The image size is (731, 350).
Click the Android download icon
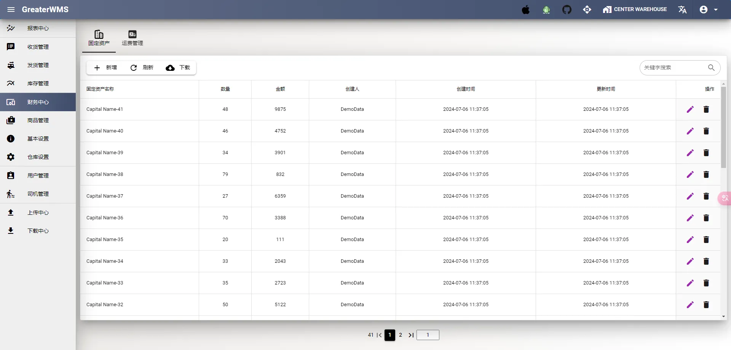pyautogui.click(x=546, y=10)
